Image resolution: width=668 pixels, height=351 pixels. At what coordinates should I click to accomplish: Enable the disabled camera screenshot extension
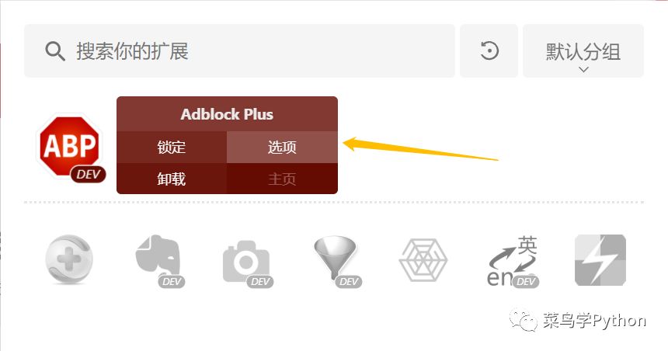(x=247, y=261)
